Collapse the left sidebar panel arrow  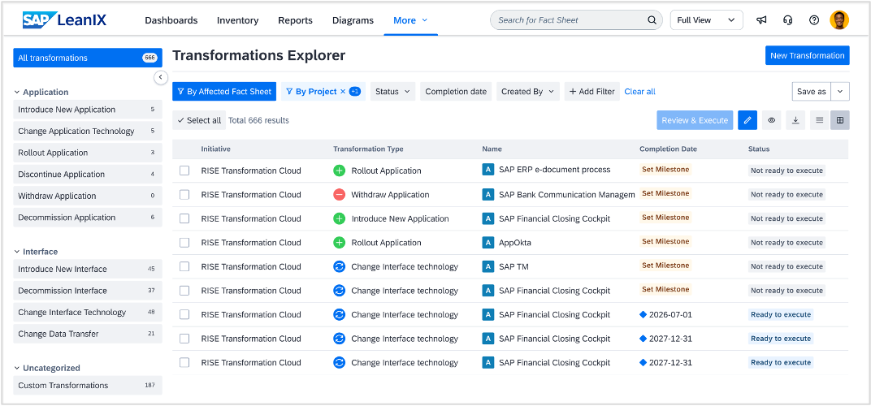[160, 77]
